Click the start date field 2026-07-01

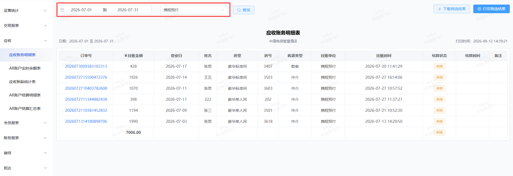point(81,10)
